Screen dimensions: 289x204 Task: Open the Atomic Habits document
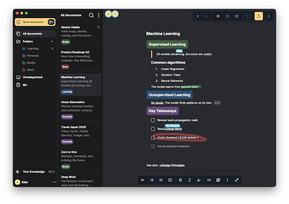pyautogui.click(x=80, y=34)
